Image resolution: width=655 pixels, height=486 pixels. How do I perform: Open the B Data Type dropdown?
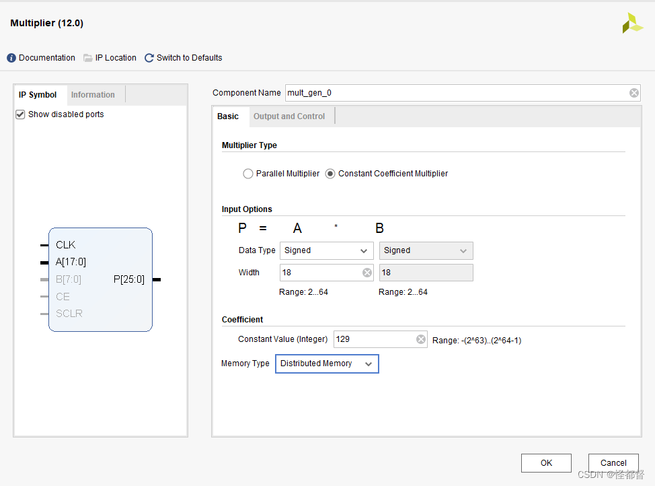pos(426,250)
